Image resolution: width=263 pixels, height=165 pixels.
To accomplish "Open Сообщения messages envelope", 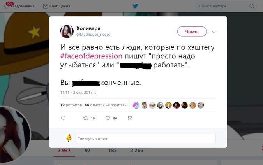I will (56, 6).
